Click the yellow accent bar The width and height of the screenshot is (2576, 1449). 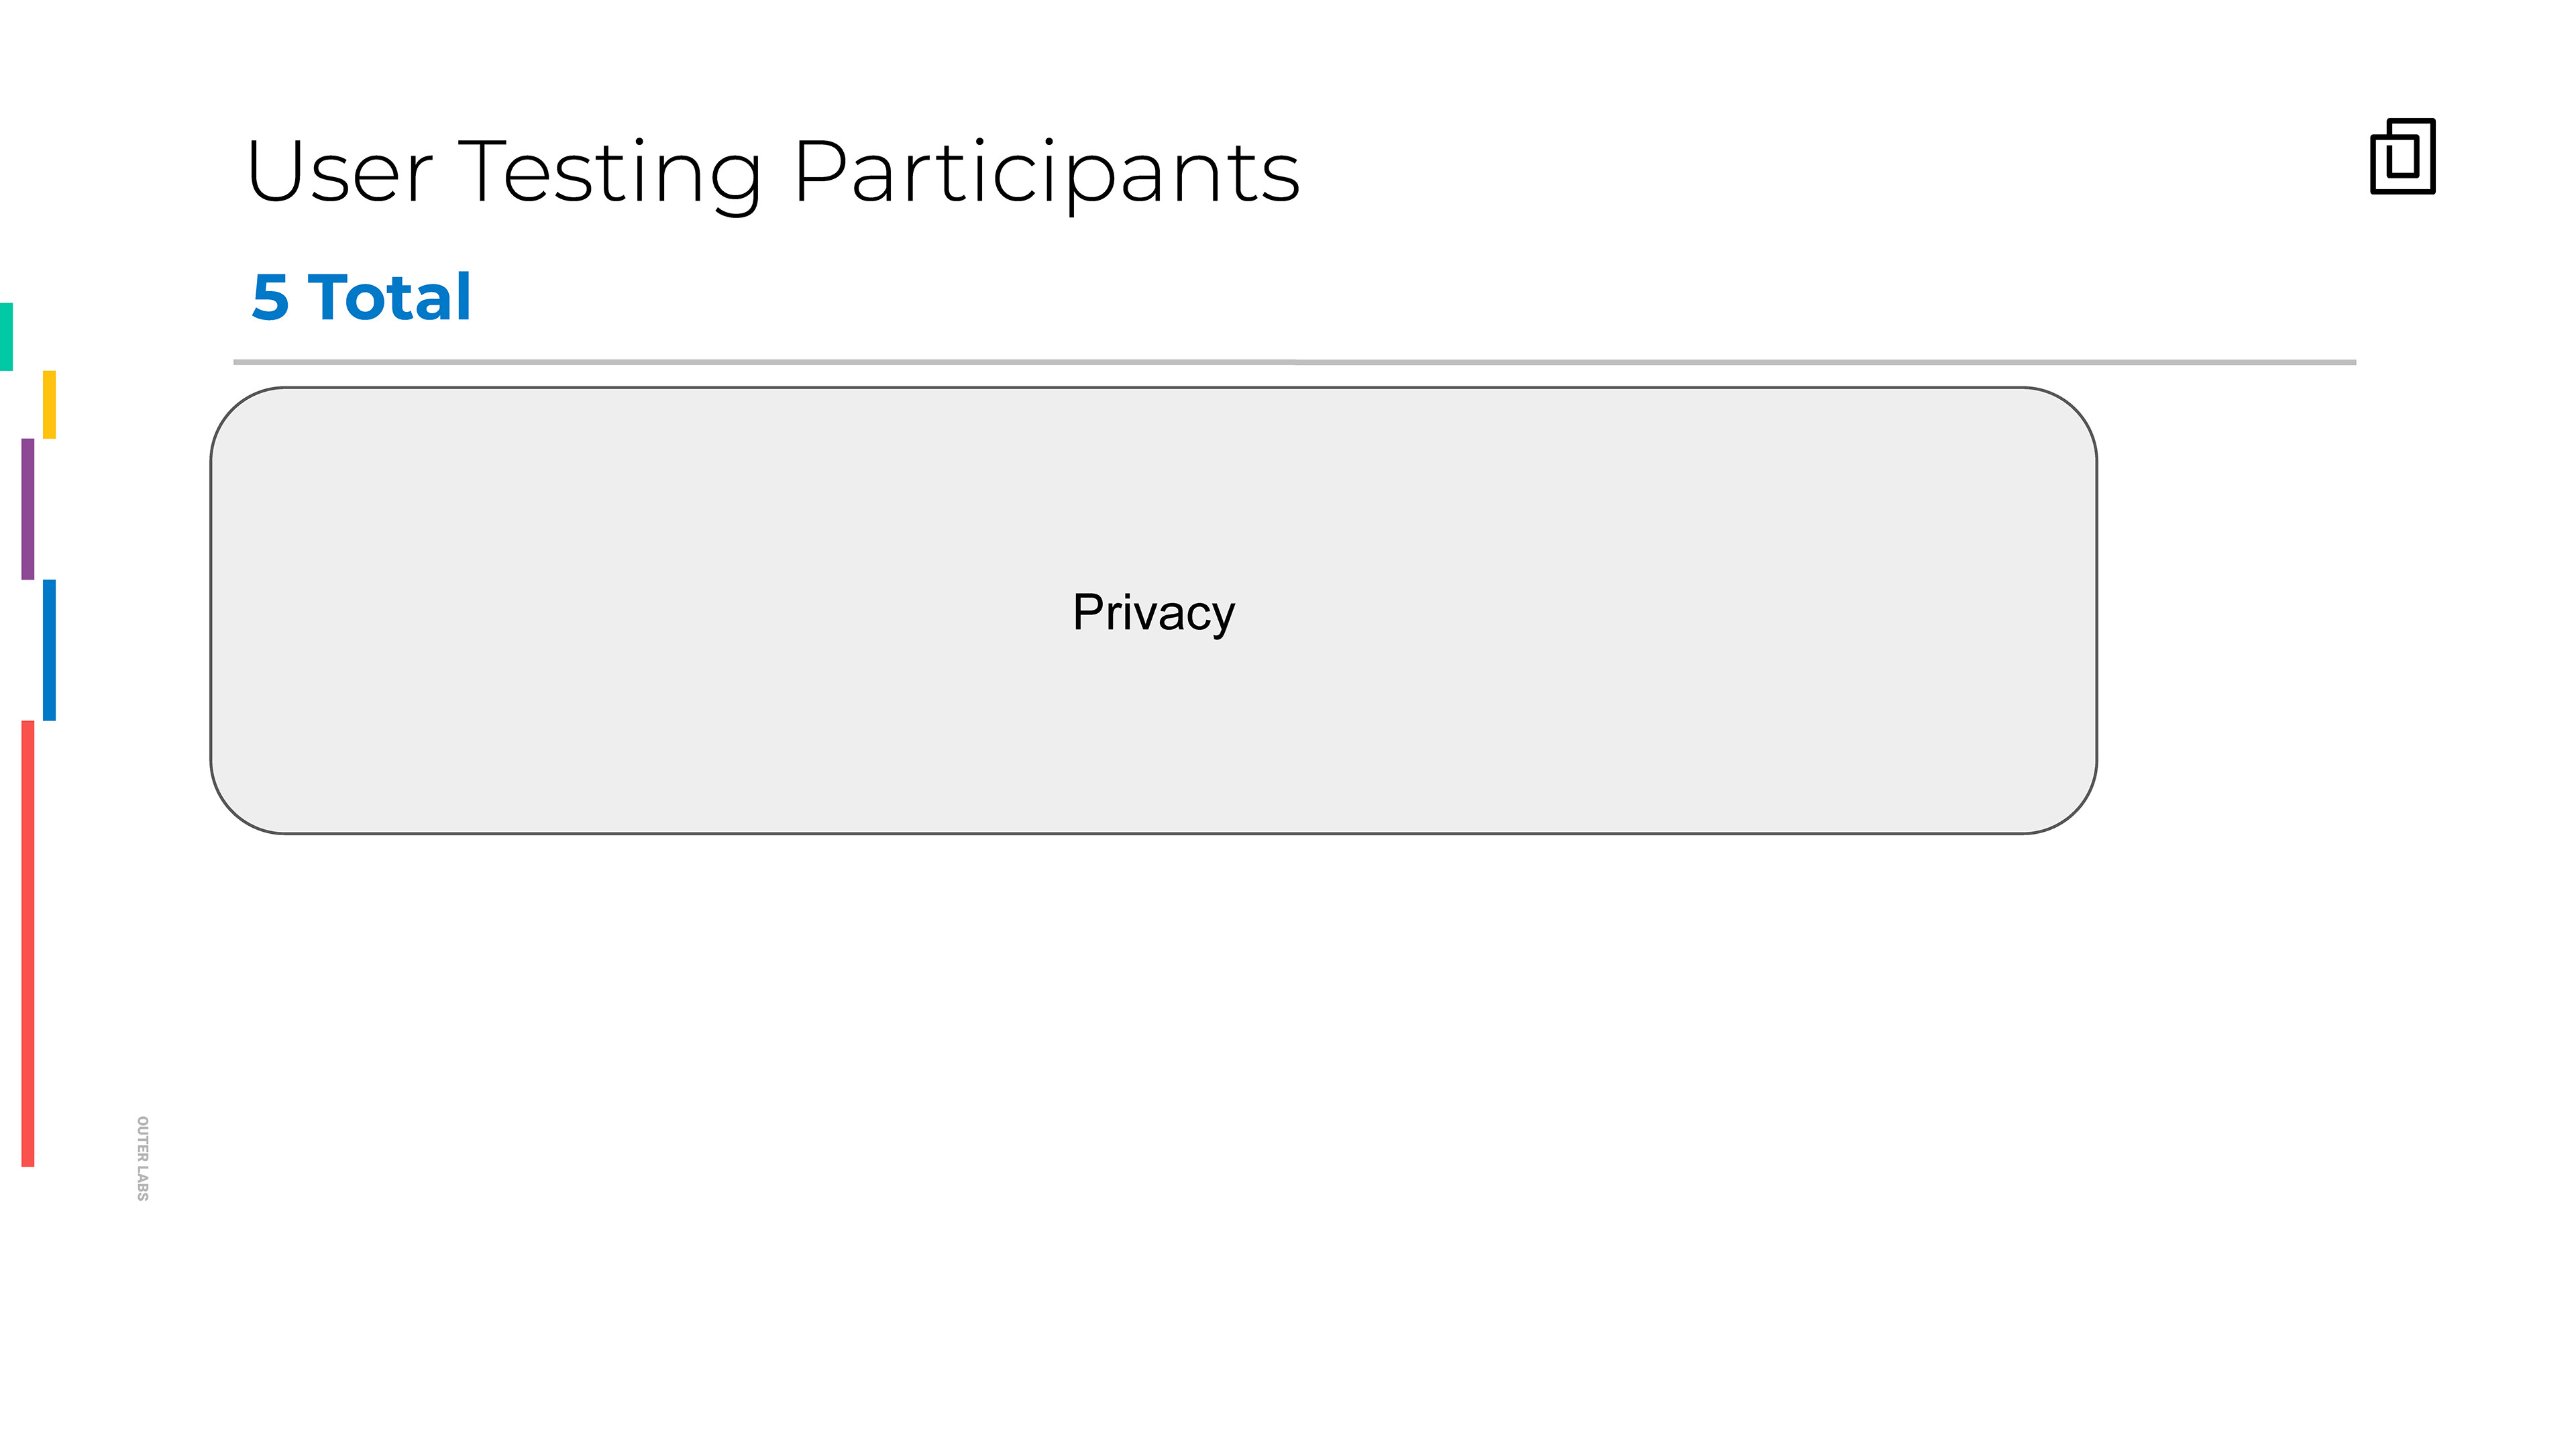coord(49,404)
